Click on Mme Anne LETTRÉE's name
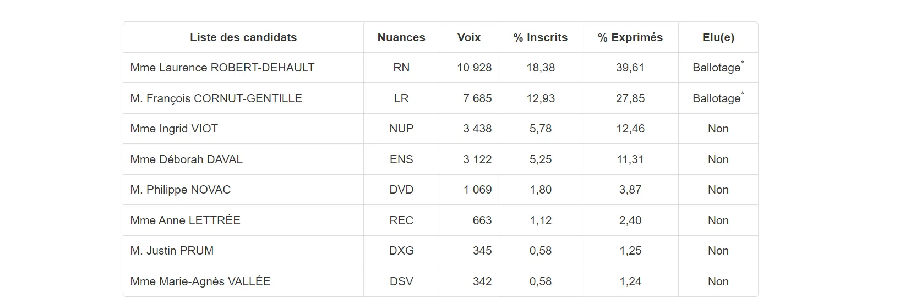The height and width of the screenshot is (304, 916). point(185,220)
